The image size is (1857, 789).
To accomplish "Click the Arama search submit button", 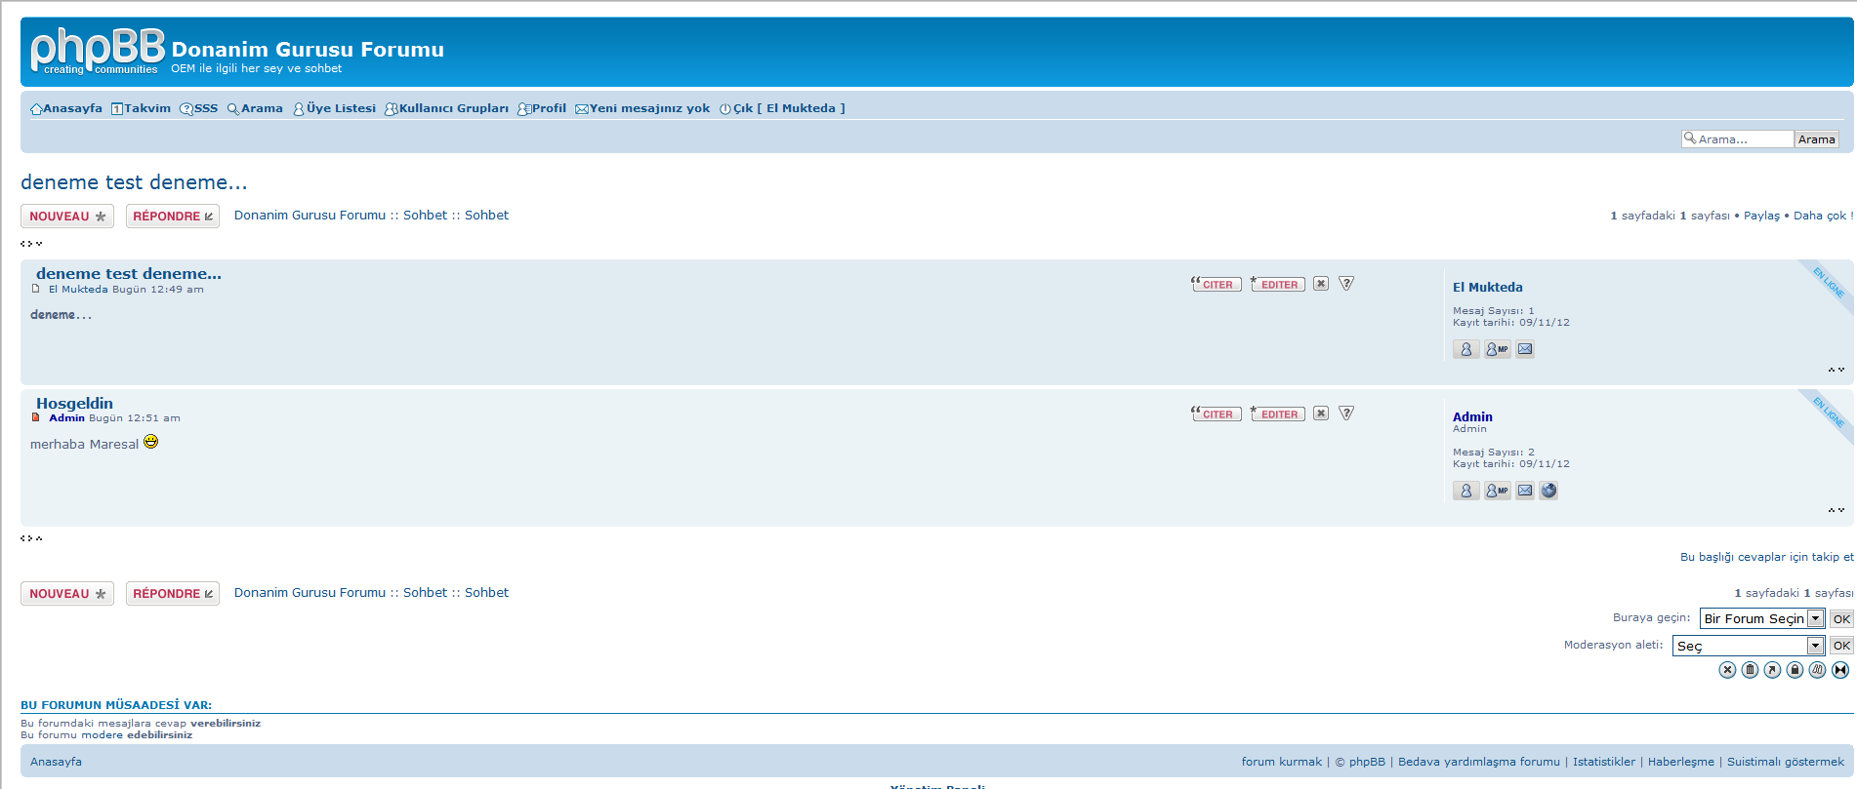I will tap(1817, 139).
